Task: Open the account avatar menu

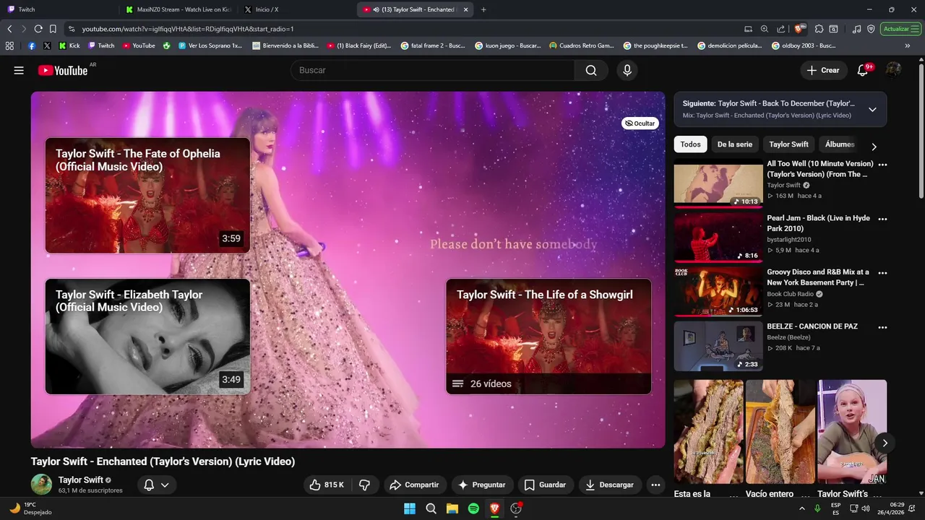Action: 894,70
